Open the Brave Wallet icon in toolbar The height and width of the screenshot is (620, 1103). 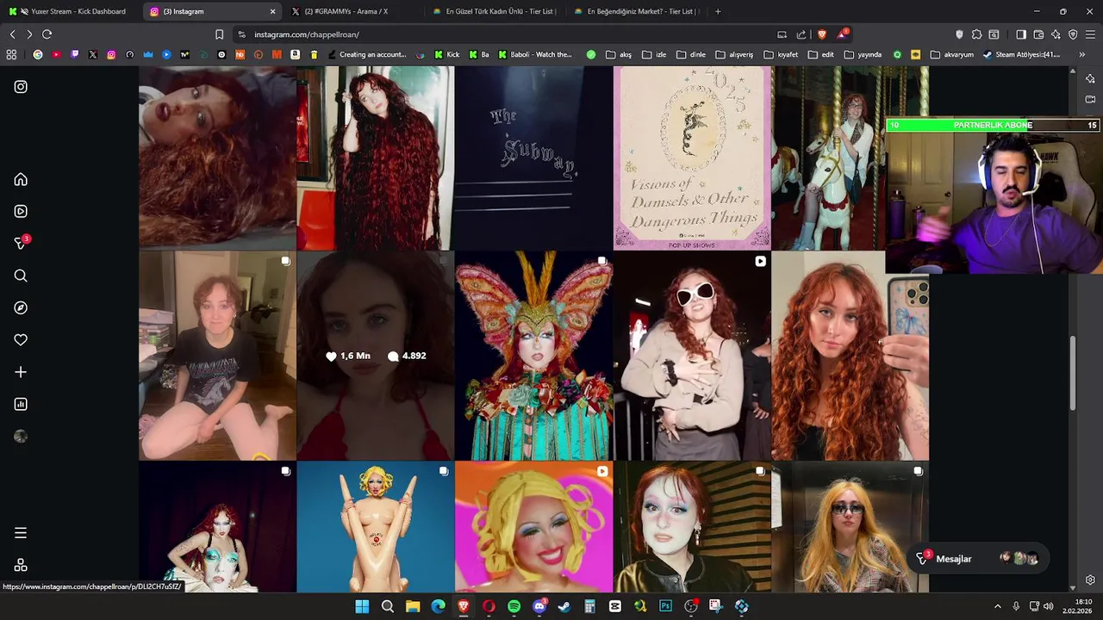1038,34
